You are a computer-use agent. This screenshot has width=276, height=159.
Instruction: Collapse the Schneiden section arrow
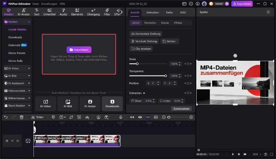[144, 93]
